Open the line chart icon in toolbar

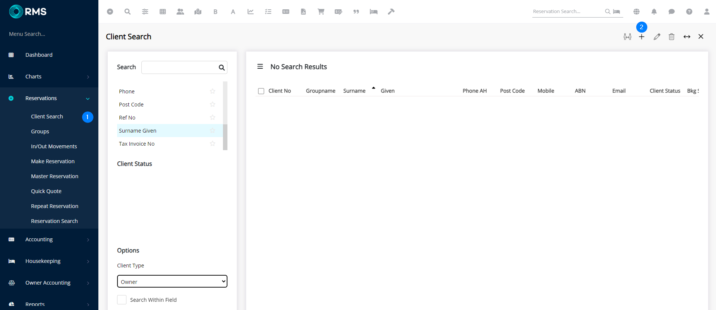point(251,12)
